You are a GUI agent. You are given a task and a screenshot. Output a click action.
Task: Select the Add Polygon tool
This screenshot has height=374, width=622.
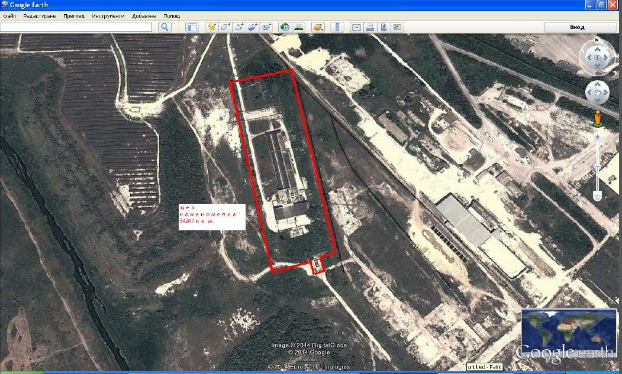[225, 27]
